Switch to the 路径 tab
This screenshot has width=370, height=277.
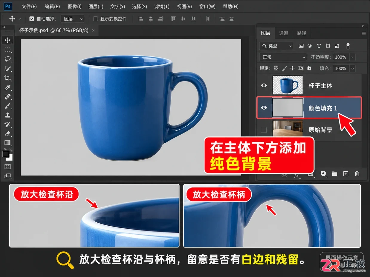pos(302,33)
